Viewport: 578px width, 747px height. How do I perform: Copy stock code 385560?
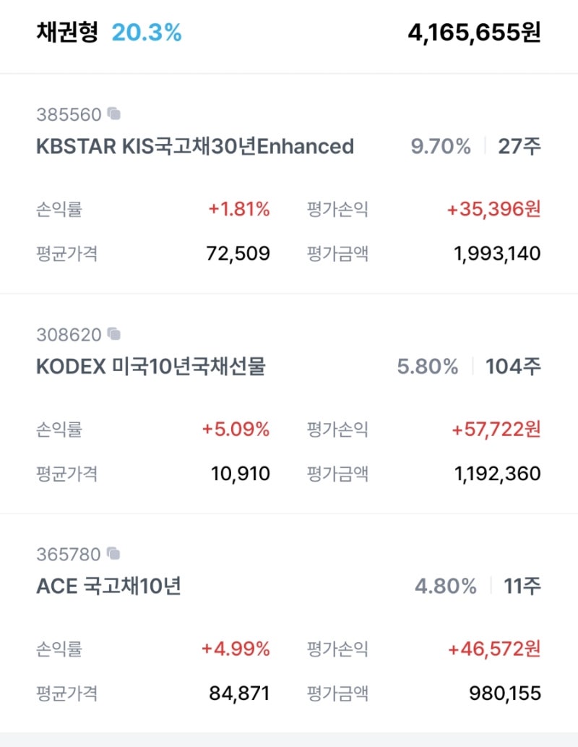114,114
